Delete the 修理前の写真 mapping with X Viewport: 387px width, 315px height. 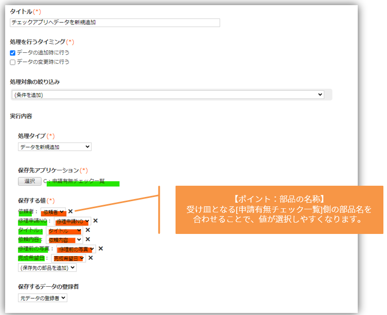point(101,248)
